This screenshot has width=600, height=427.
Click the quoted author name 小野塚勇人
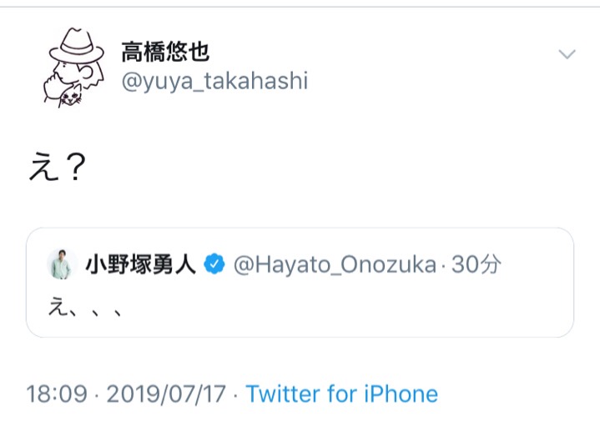141,265
